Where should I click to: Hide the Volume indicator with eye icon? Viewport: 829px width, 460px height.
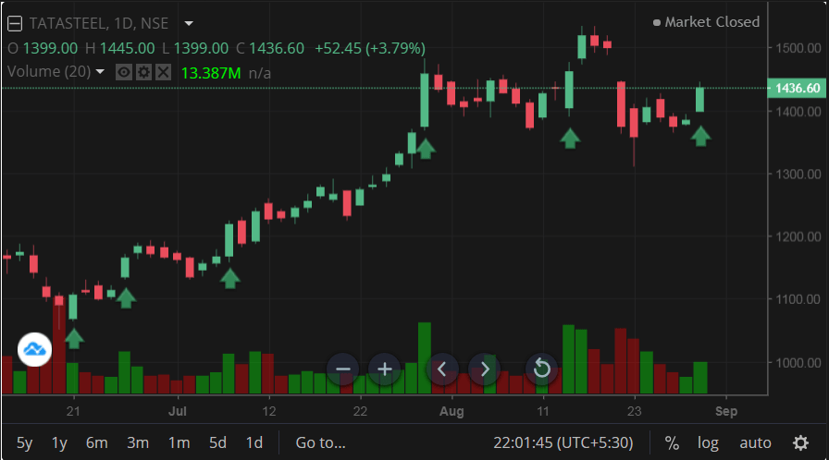coord(124,72)
